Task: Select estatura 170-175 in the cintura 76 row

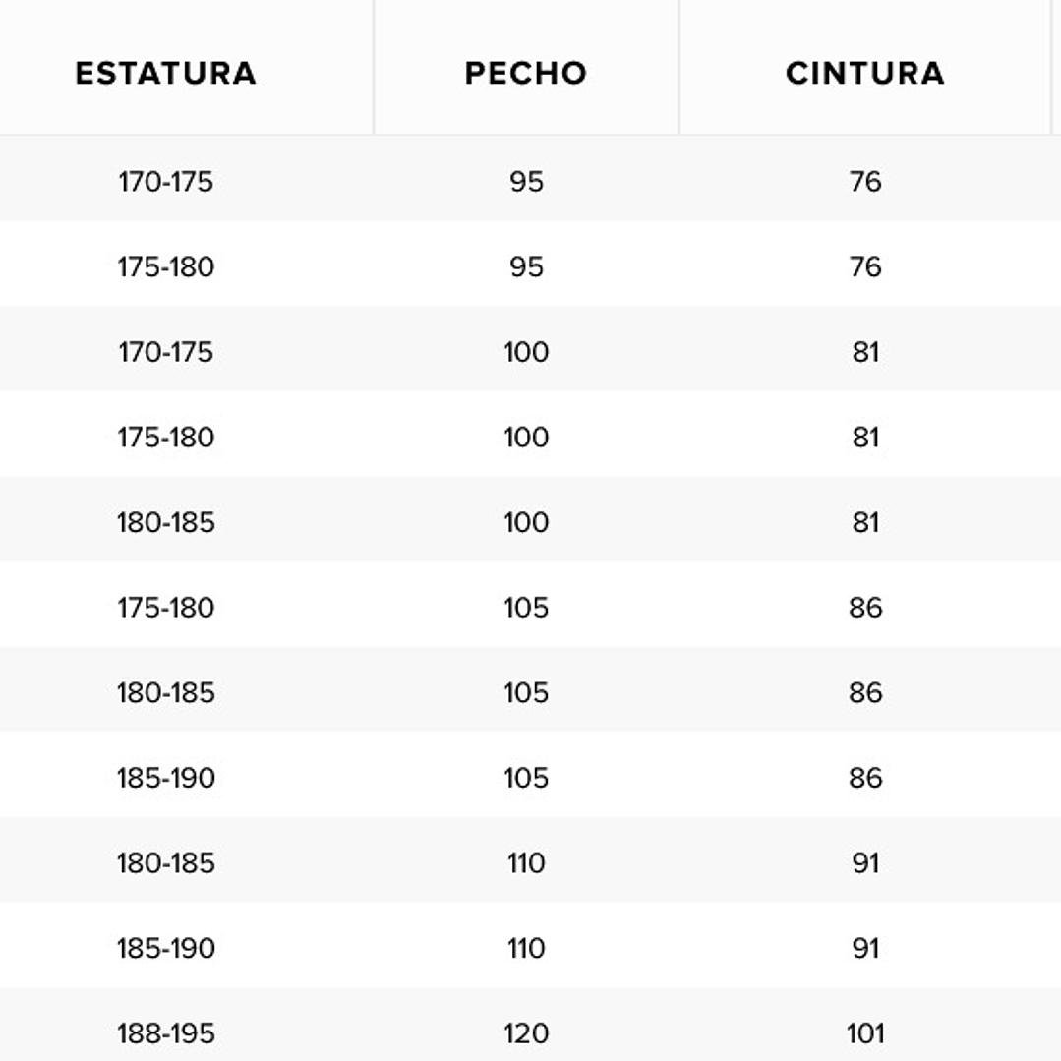Action: click(x=165, y=182)
